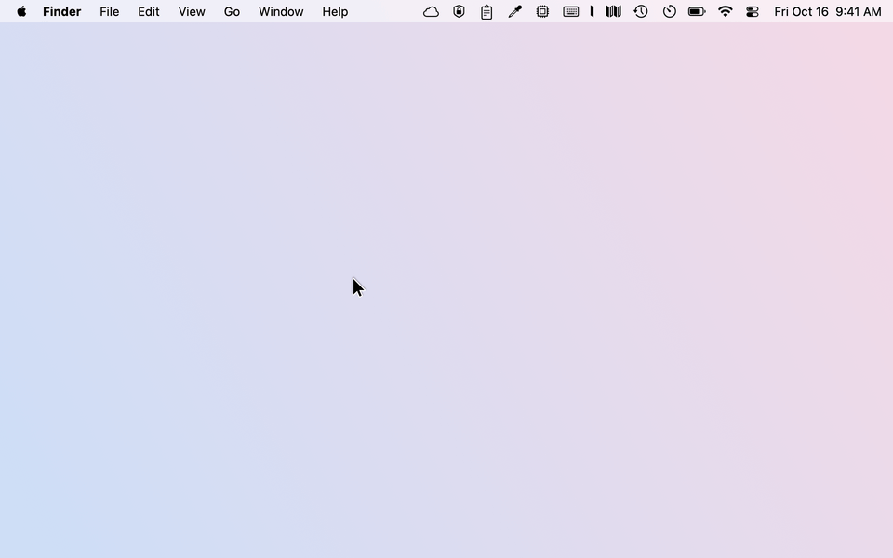Open the Time Machine clock icon
Screen dimensions: 893x558
tap(641, 11)
